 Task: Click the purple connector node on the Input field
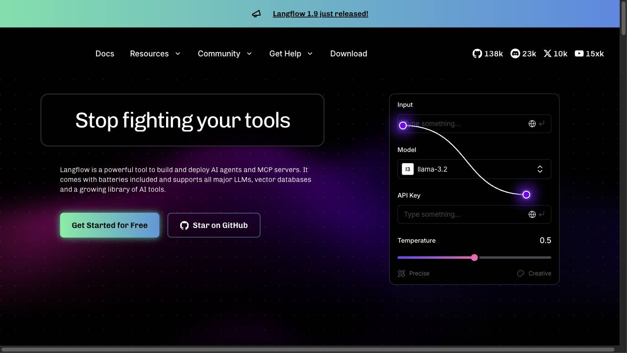tap(403, 126)
